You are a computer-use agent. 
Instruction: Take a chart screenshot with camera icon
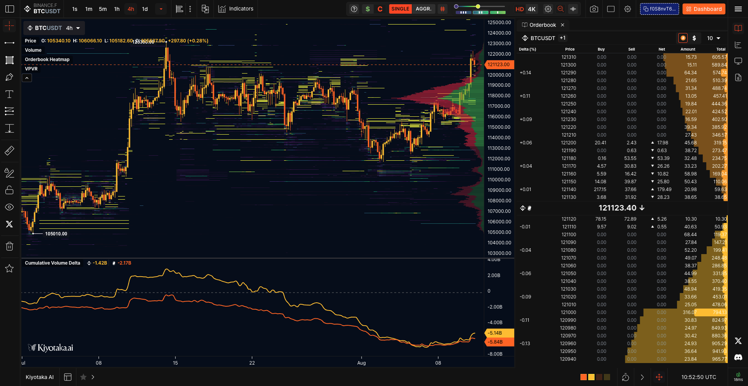pyautogui.click(x=594, y=9)
